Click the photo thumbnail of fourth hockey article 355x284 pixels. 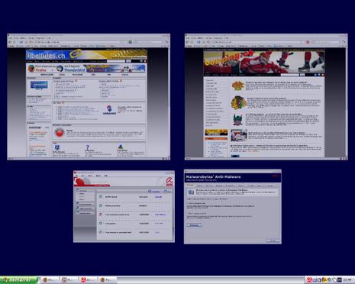click(x=239, y=135)
